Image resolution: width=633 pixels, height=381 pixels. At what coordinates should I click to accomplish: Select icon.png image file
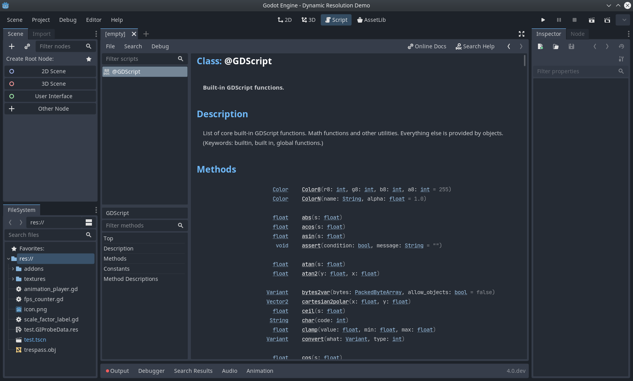point(35,309)
